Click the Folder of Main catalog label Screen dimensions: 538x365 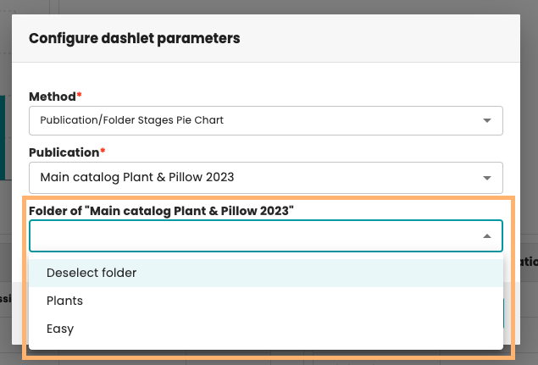(161, 210)
